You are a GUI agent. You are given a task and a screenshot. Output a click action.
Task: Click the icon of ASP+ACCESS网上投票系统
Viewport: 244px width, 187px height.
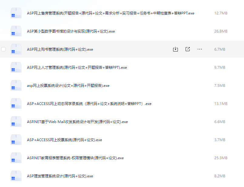16,140
